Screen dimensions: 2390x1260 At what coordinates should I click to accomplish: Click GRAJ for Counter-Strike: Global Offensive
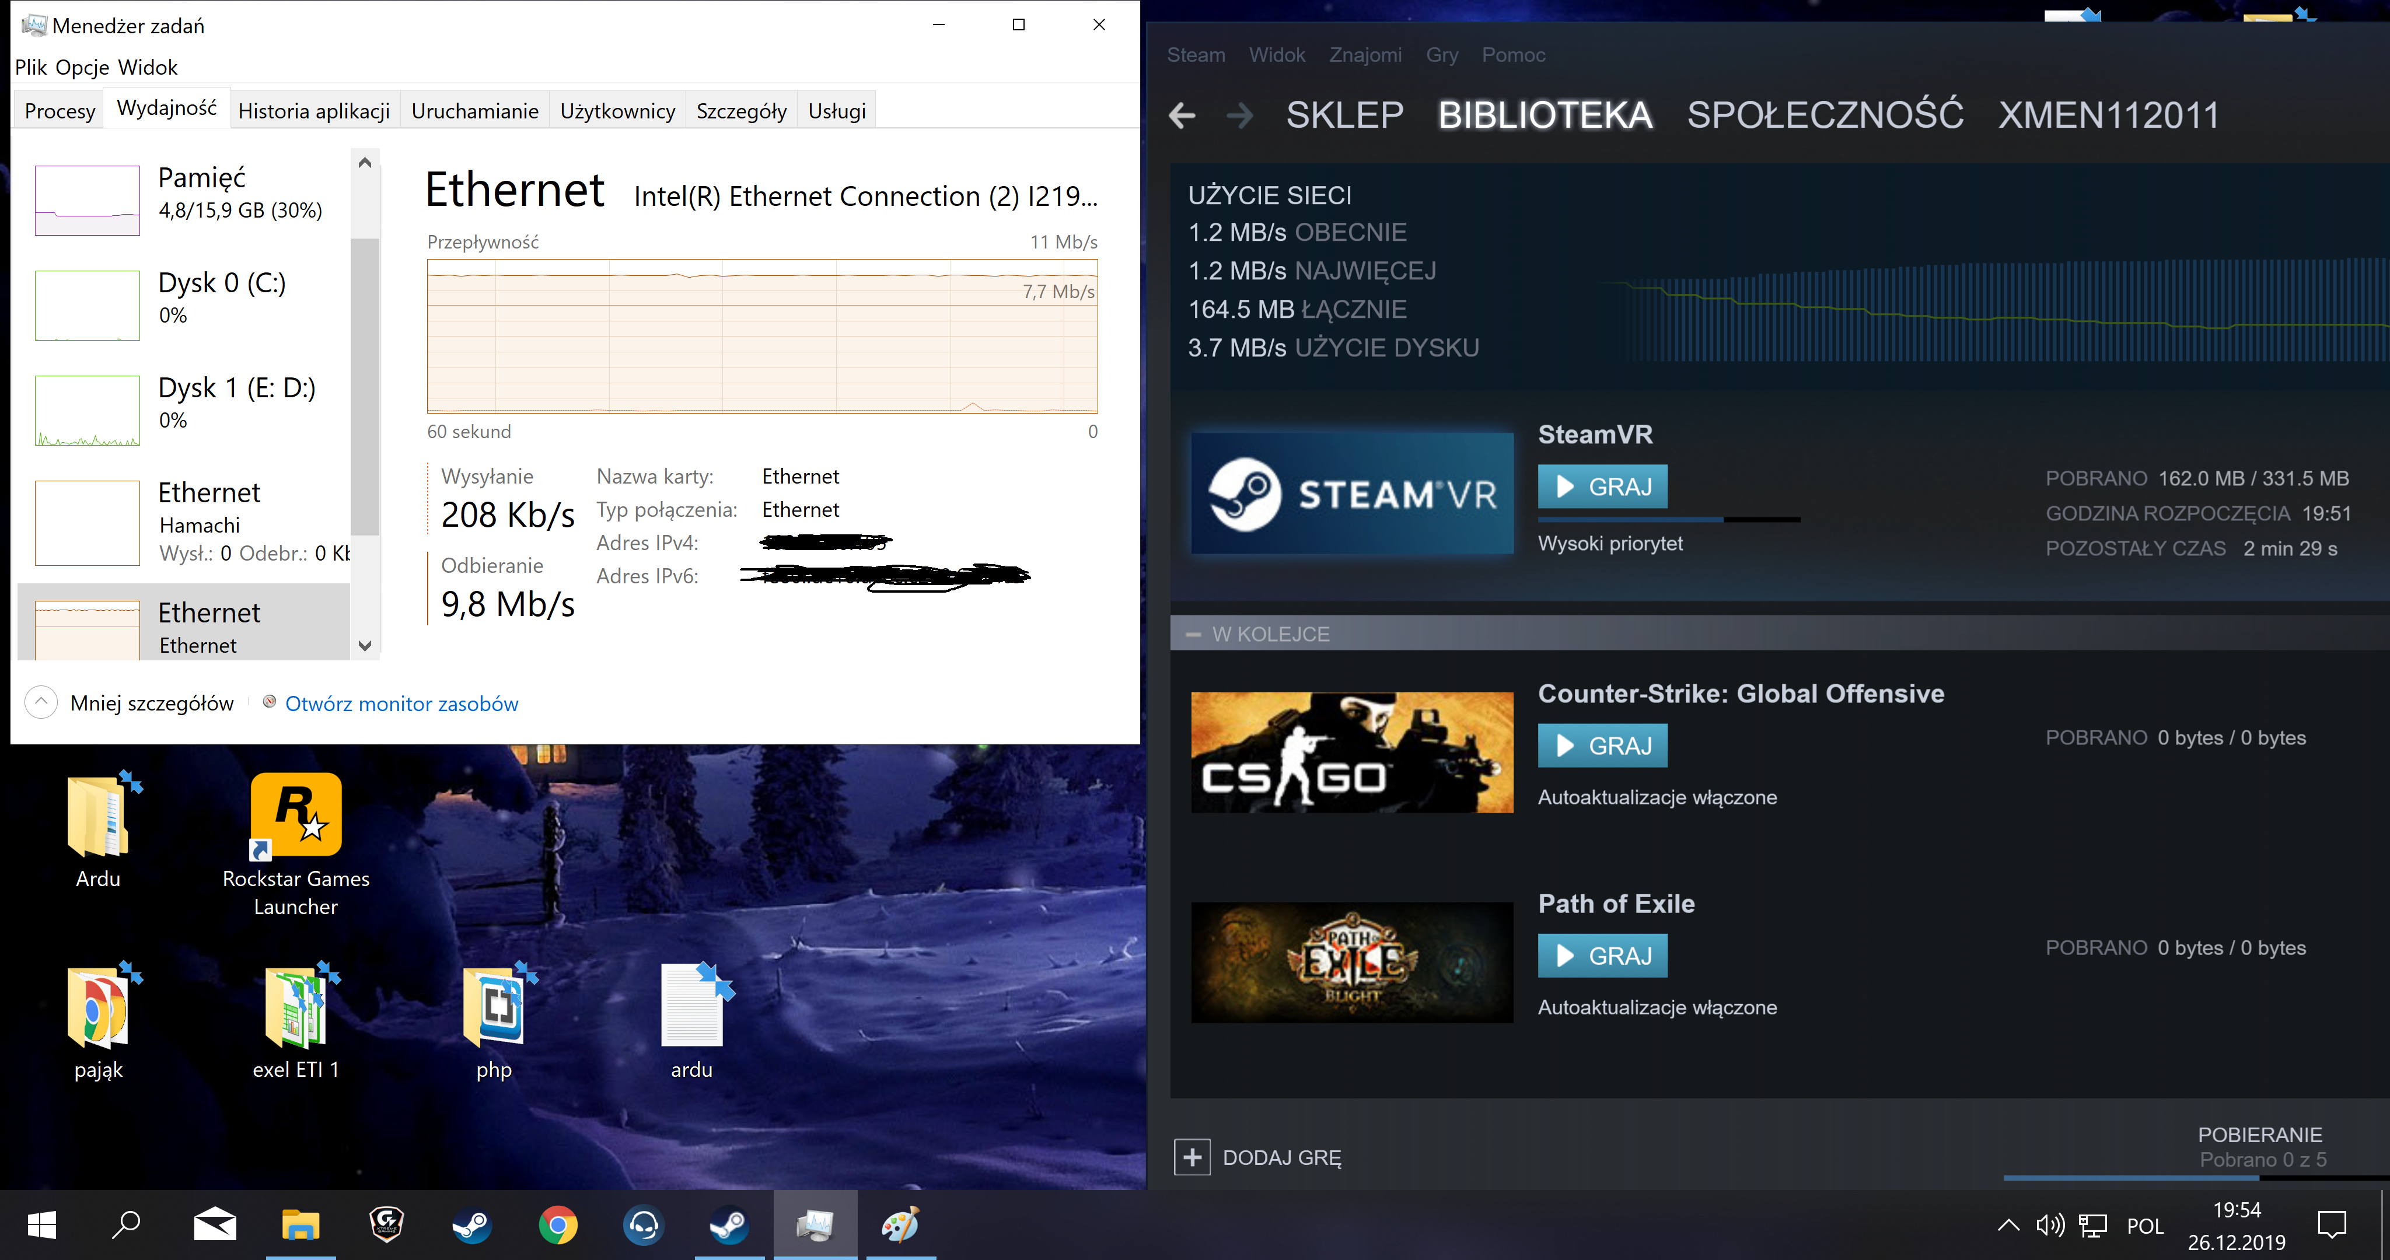pos(1602,745)
